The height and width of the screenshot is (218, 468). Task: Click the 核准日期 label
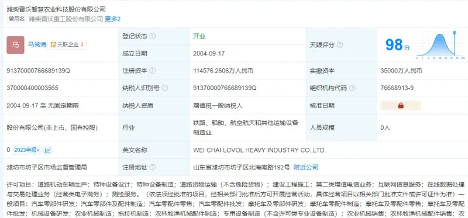click(x=322, y=106)
